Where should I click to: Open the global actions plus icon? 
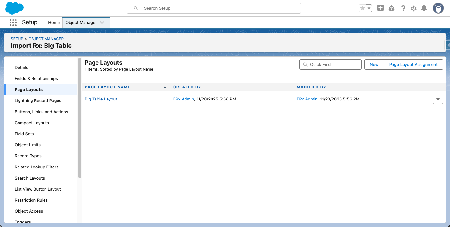click(x=380, y=8)
